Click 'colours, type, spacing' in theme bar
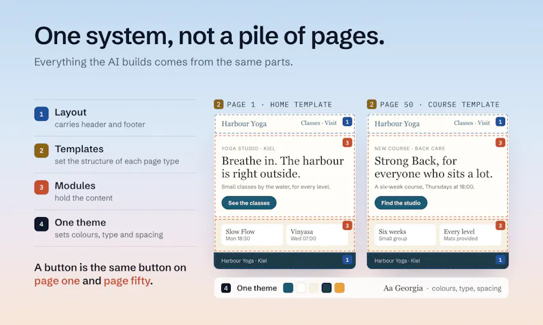Viewport: 543px width, 325px height. pyautogui.click(x=466, y=288)
